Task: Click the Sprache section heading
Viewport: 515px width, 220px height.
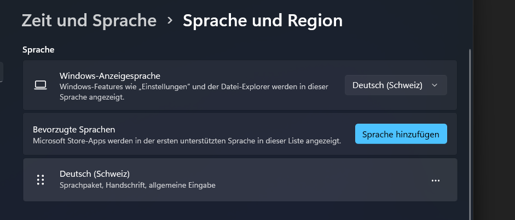Action: click(38, 50)
